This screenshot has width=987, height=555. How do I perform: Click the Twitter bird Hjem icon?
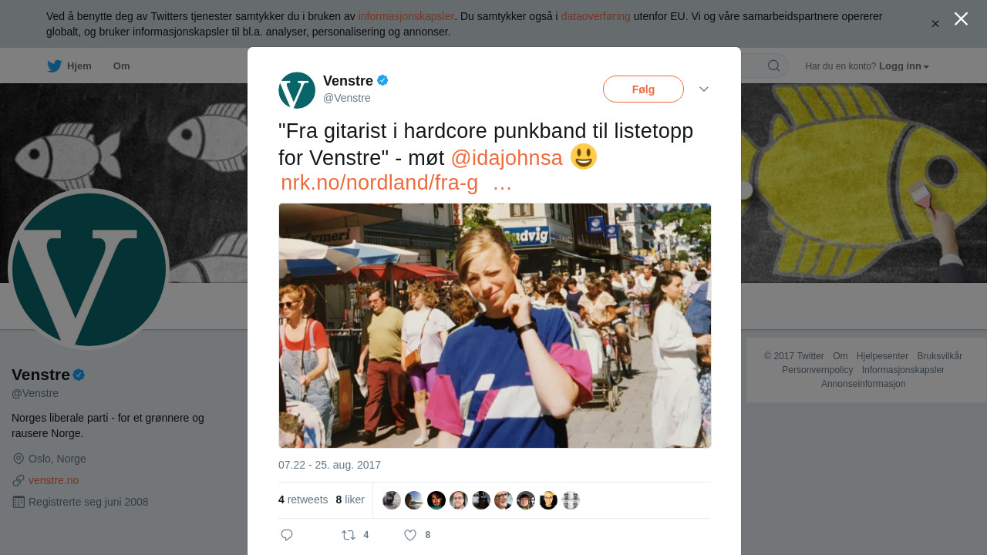click(54, 66)
